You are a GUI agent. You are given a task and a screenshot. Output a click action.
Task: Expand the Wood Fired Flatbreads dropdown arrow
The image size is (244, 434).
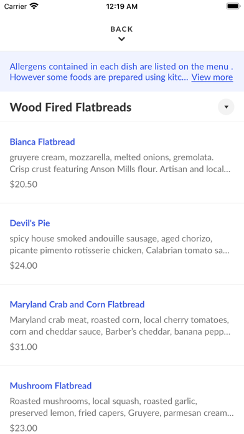226,107
